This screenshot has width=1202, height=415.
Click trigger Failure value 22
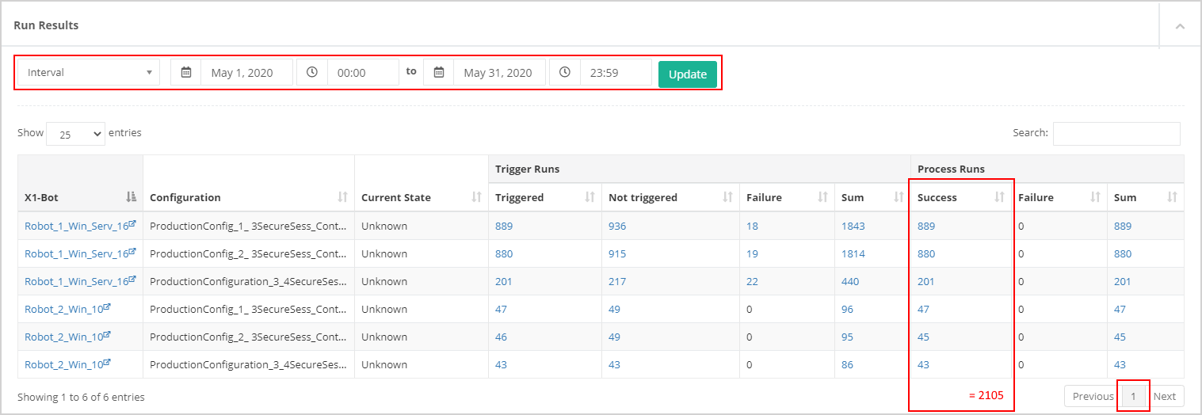pos(753,281)
